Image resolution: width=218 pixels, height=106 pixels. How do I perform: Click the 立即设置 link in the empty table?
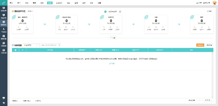[112, 63]
